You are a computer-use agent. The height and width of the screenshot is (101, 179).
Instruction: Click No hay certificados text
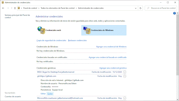coord(45,61)
